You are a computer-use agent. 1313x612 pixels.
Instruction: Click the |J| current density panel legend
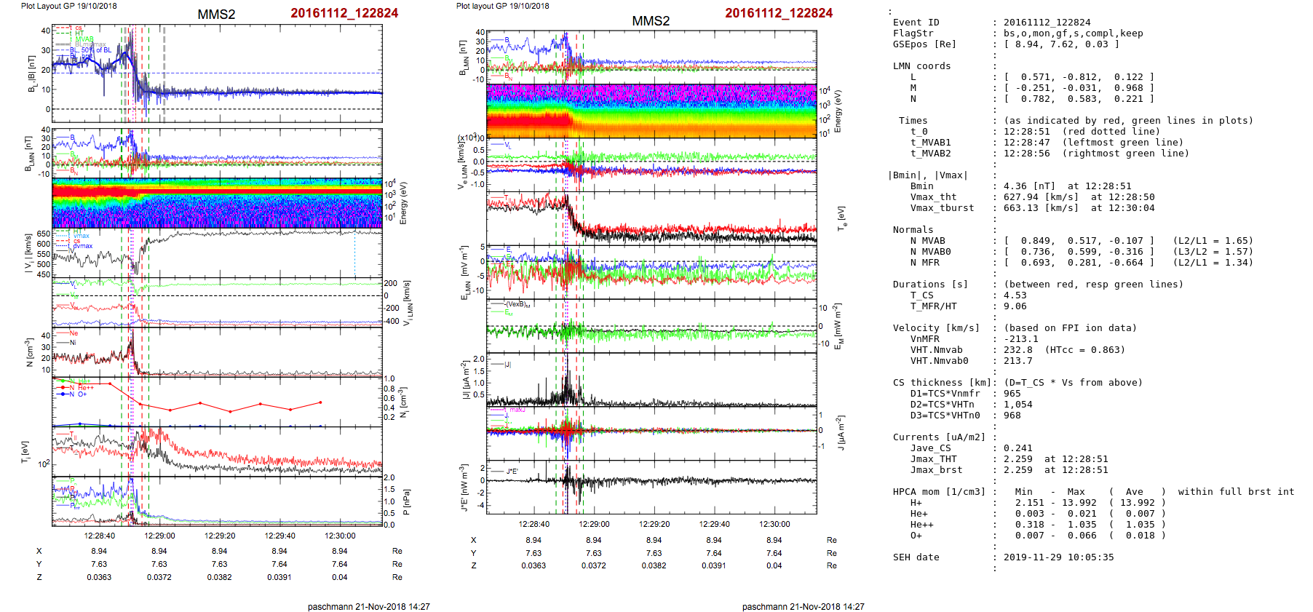pyautogui.click(x=507, y=365)
